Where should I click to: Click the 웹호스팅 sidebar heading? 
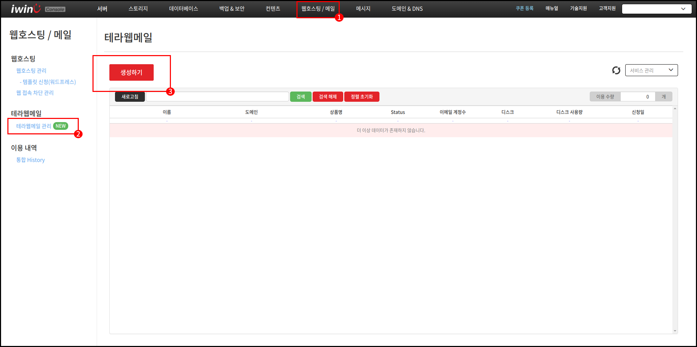tap(23, 59)
